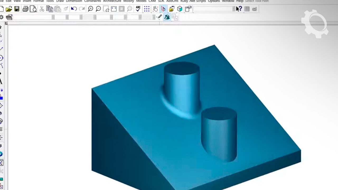
Task: Open the first property bar dropdown
Action: coord(53,17)
